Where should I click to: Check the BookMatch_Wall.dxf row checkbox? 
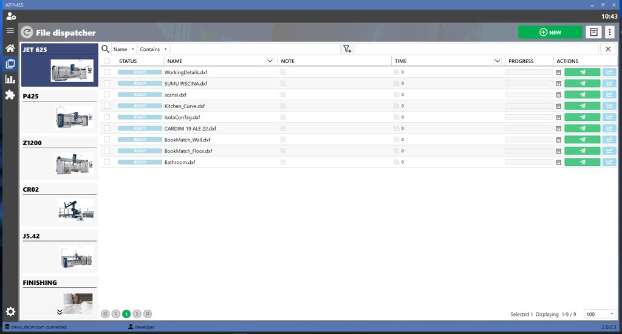pyautogui.click(x=107, y=140)
